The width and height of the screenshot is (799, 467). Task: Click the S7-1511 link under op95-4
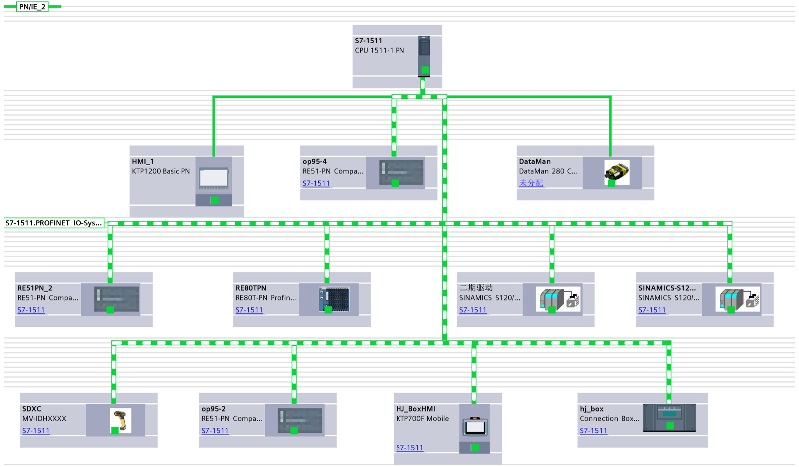tap(316, 183)
